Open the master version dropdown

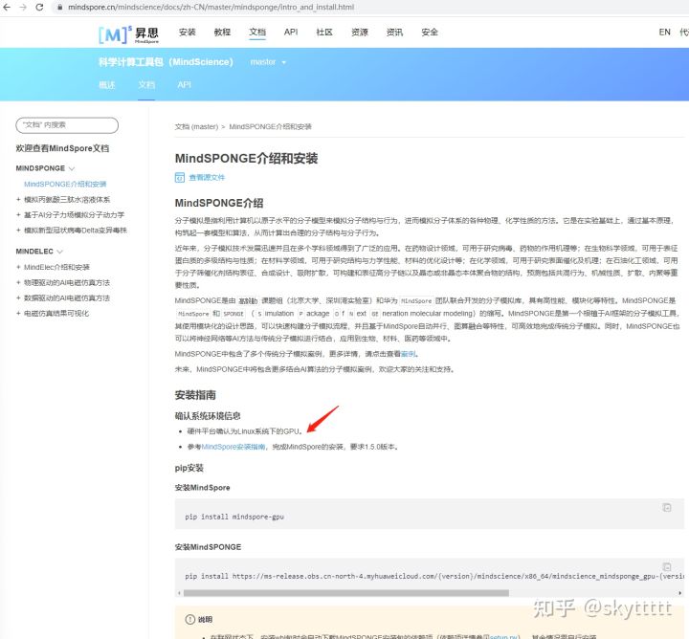pyautogui.click(x=268, y=62)
